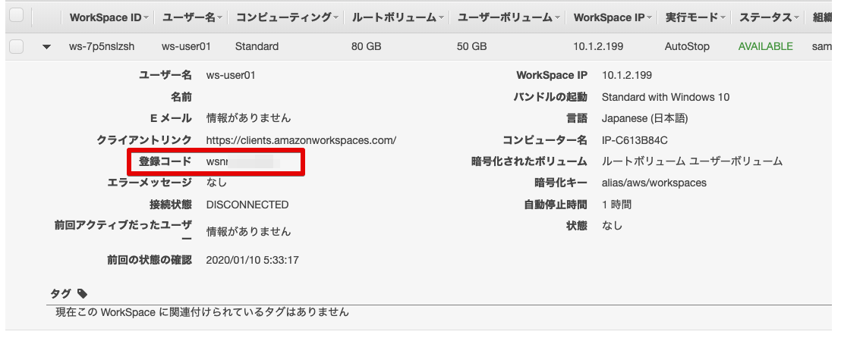Click エラーメッセージ value なし

pyautogui.click(x=216, y=183)
